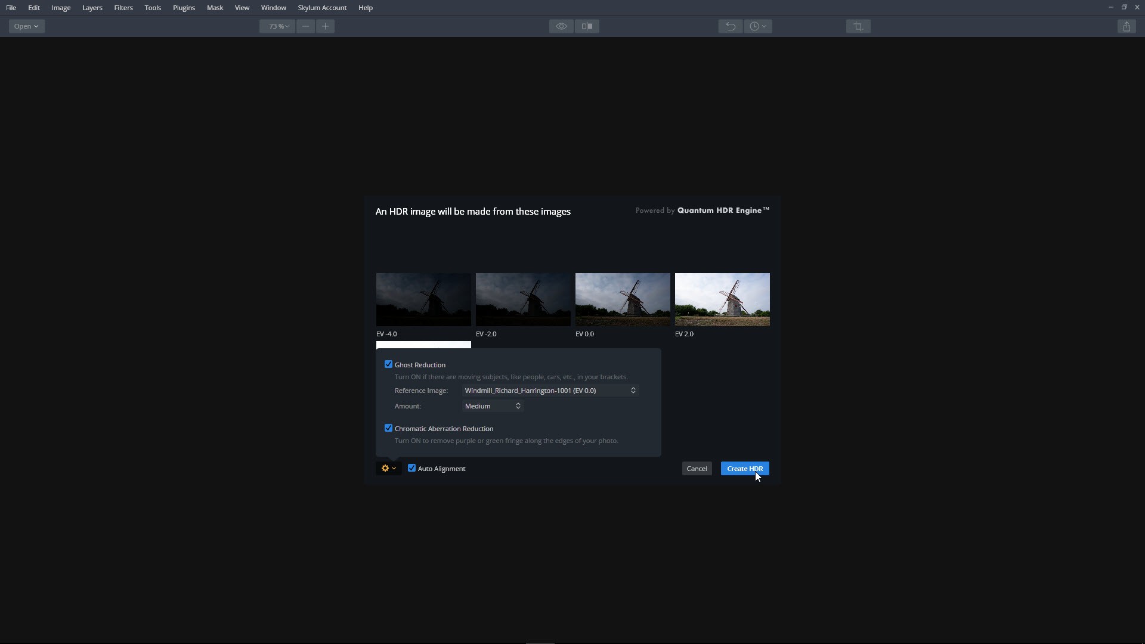Click the Cancel button
Viewport: 1145px width, 644px height.
click(x=697, y=469)
